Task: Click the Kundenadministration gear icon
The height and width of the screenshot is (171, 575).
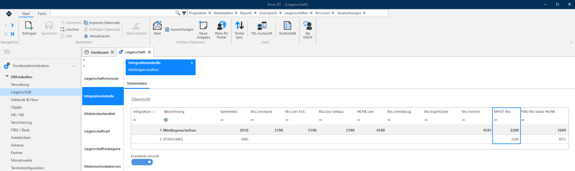Action: [7, 66]
